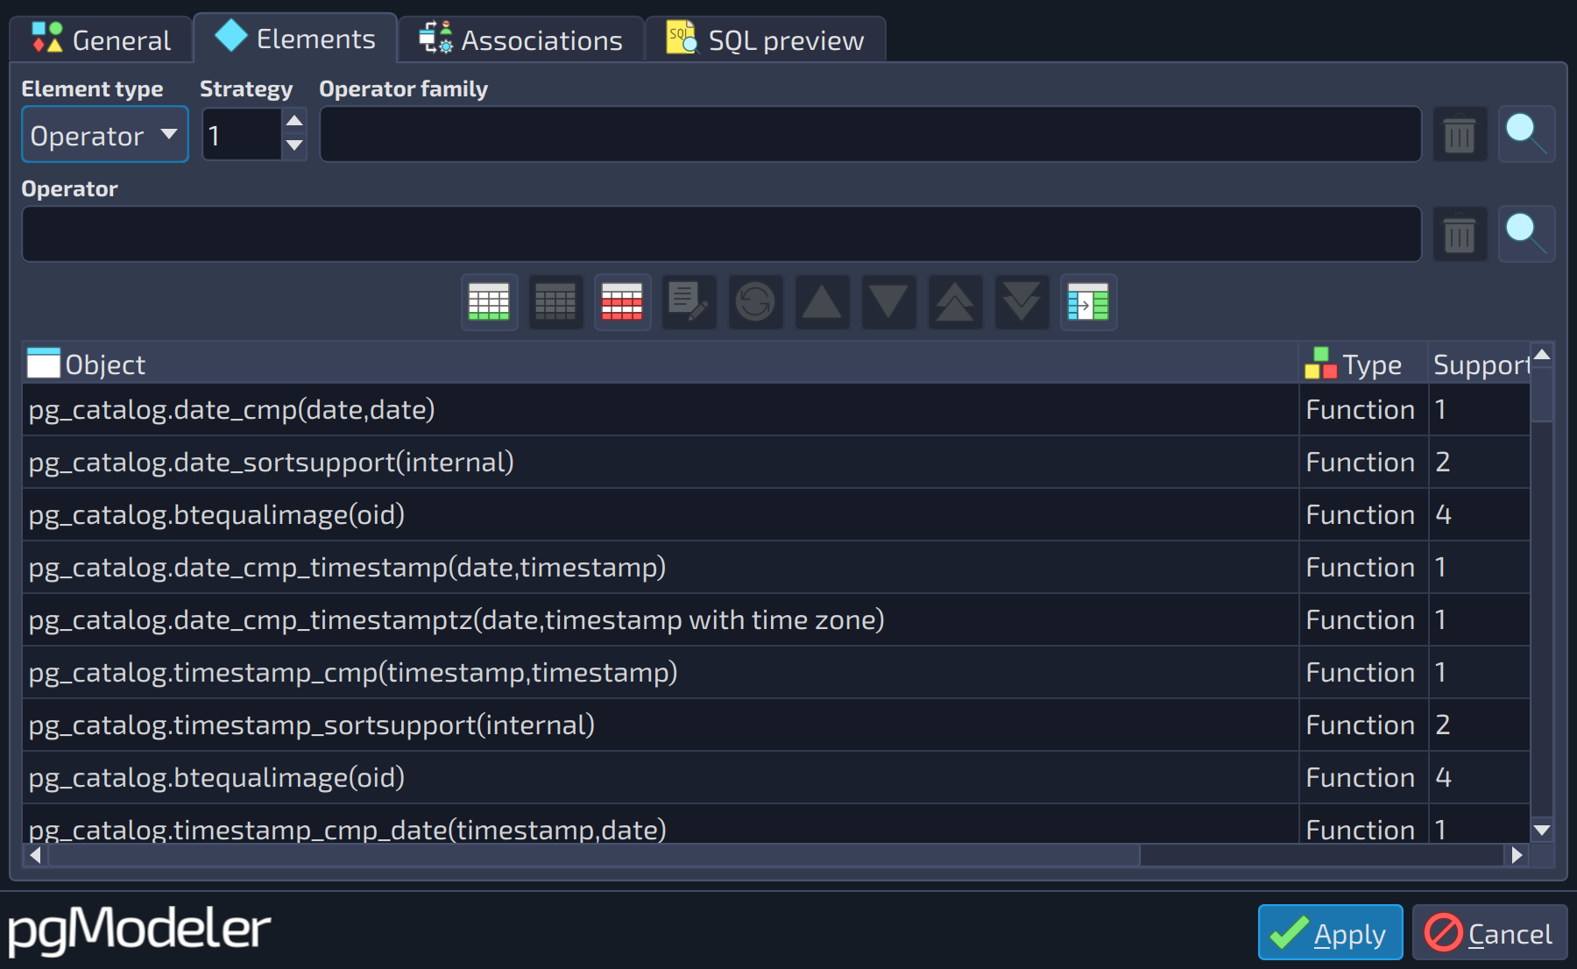Image resolution: width=1577 pixels, height=969 pixels.
Task: Open the Elements tab
Action: [x=295, y=38]
